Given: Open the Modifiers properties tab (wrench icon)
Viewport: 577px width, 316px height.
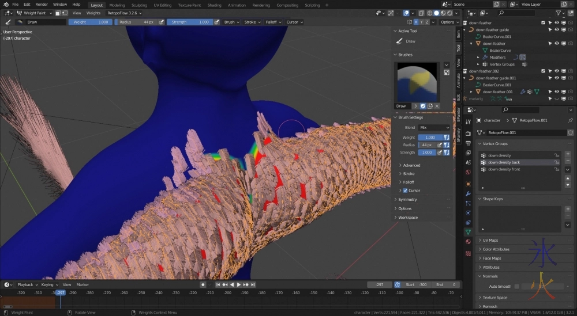Looking at the screenshot, I should click(x=468, y=193).
